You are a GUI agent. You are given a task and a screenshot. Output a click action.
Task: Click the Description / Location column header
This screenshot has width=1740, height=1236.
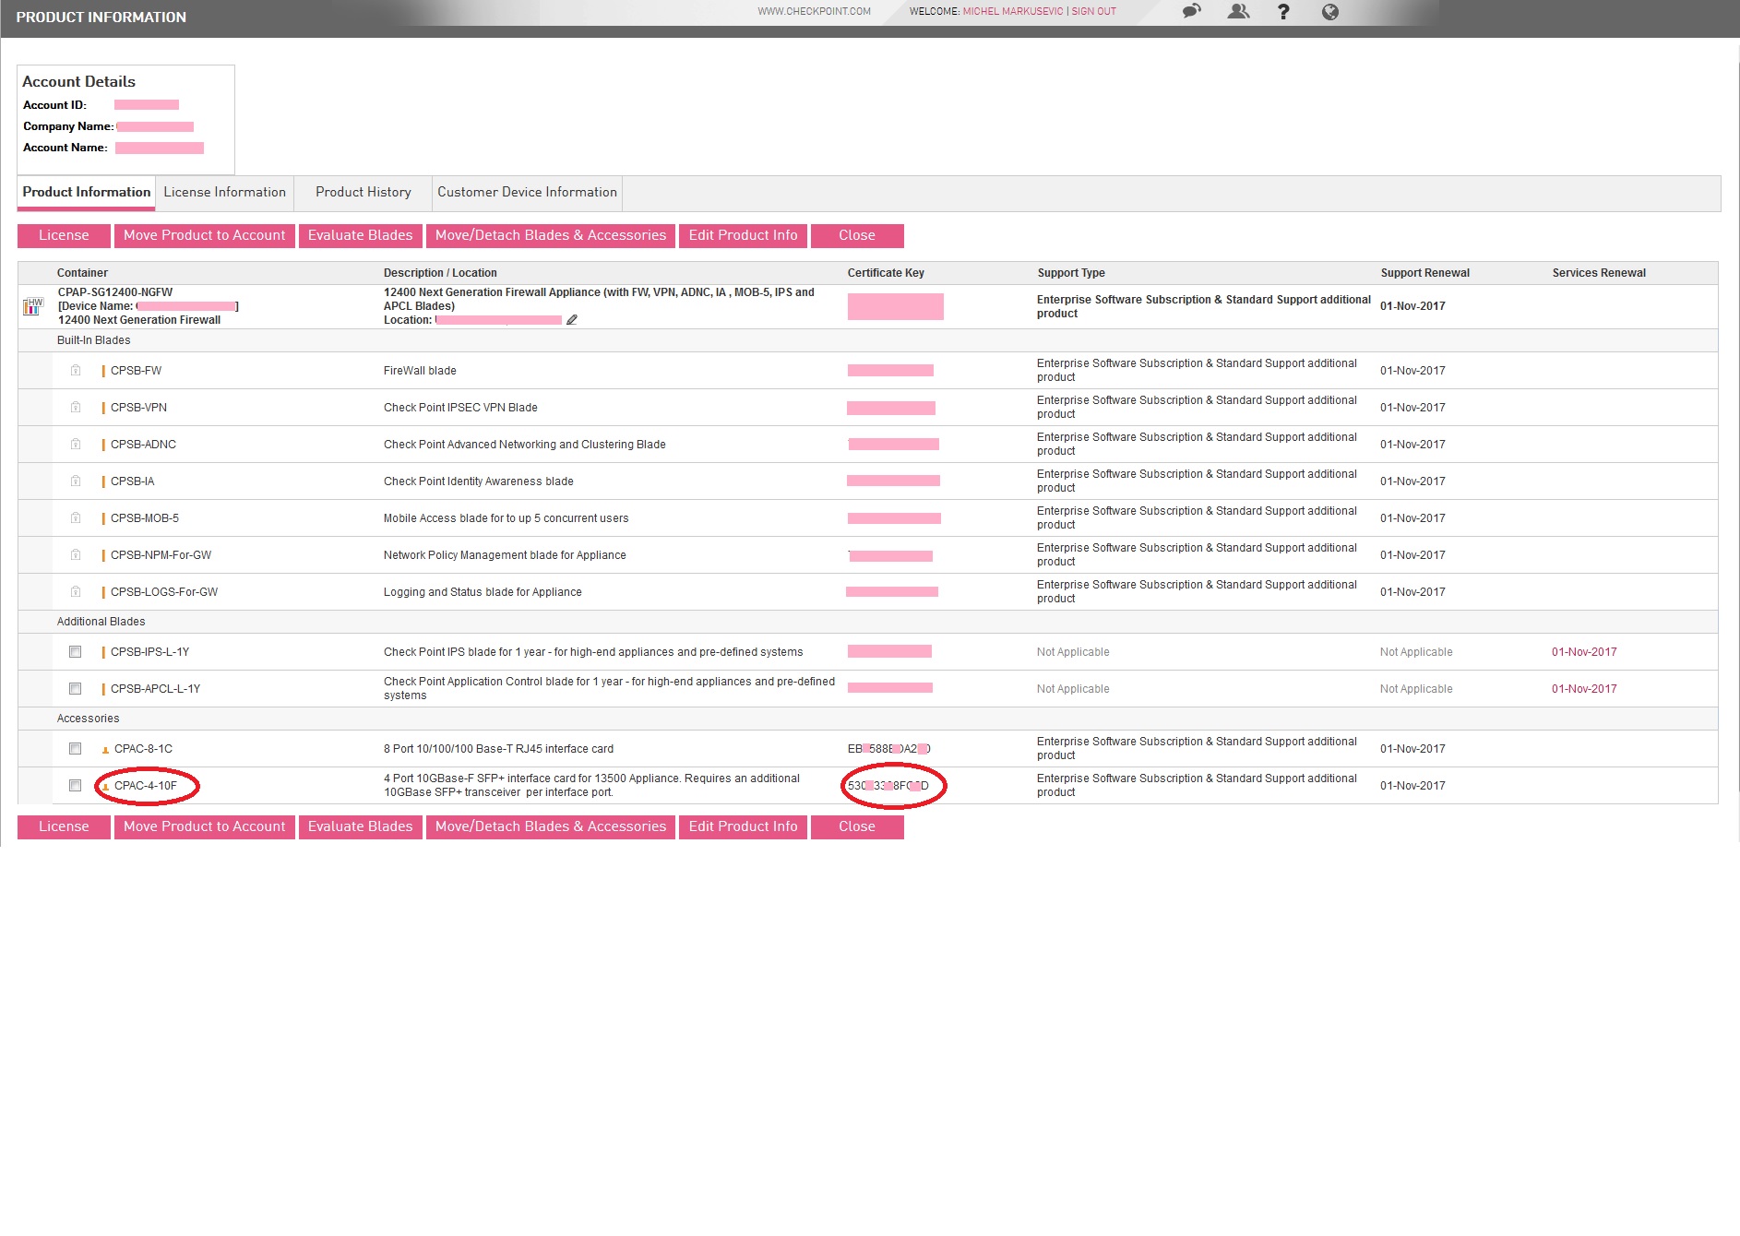coord(440,273)
